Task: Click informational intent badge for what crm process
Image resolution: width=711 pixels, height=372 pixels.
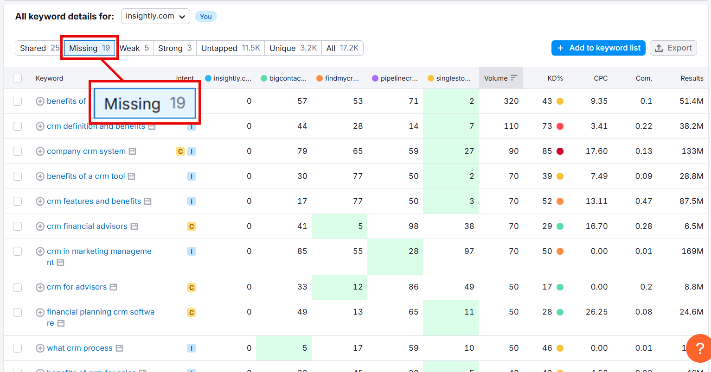Action: point(192,348)
